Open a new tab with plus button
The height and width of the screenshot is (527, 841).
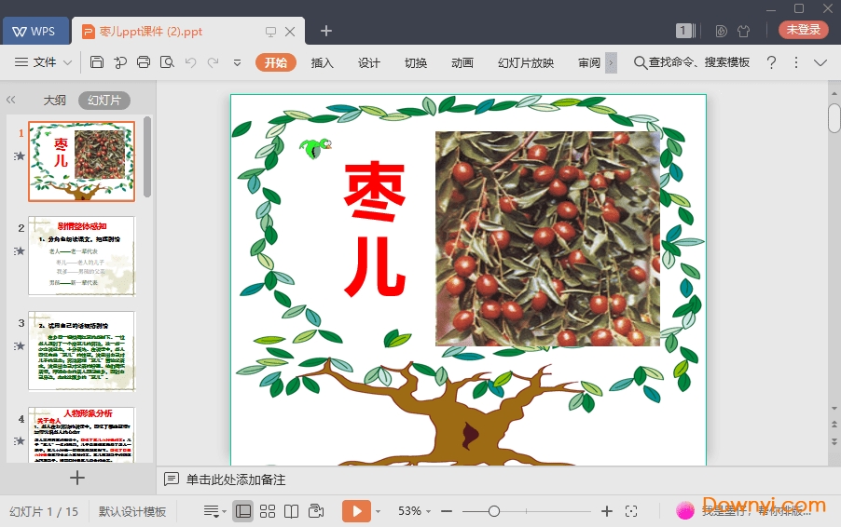[326, 31]
